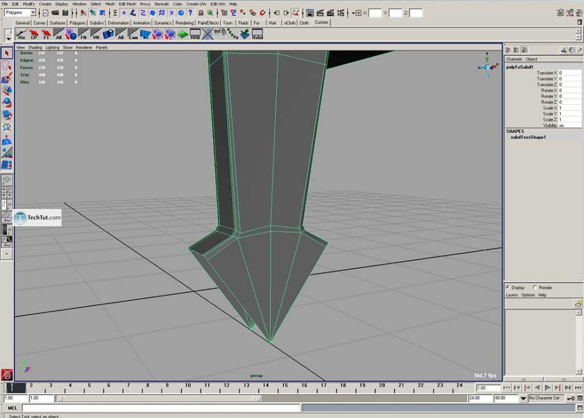
Task: Open the Edit Mesh menu
Action: (127, 4)
